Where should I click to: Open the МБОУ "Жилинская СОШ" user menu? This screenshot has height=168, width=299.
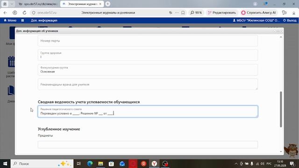click(256, 21)
